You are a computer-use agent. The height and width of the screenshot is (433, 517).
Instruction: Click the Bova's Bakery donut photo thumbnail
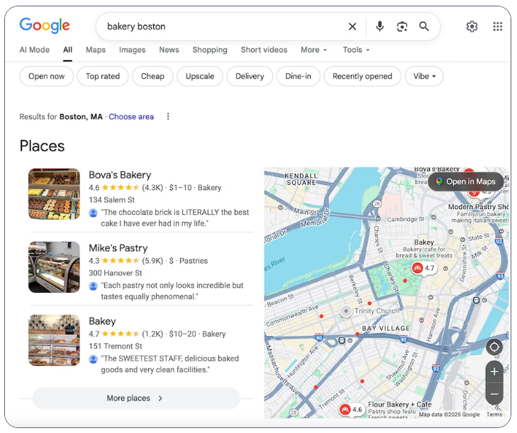(x=54, y=193)
